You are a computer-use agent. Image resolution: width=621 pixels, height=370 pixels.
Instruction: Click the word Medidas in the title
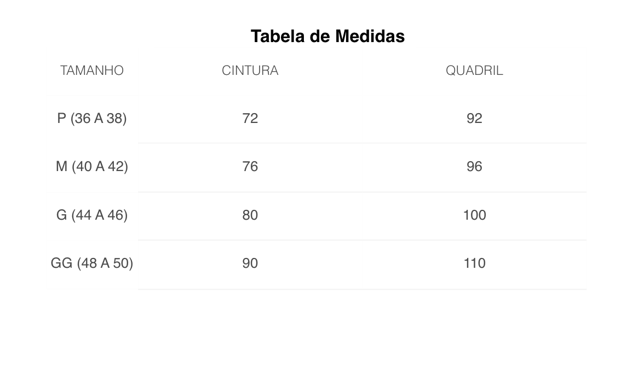370,37
